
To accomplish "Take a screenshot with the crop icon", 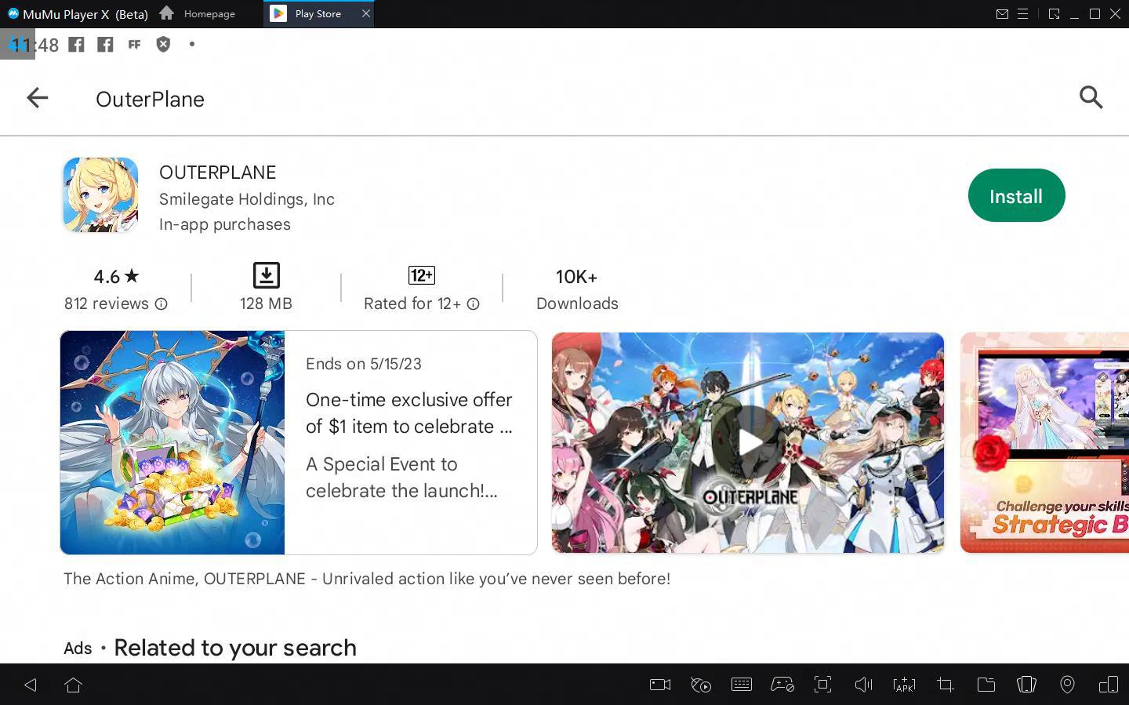I will point(945,685).
